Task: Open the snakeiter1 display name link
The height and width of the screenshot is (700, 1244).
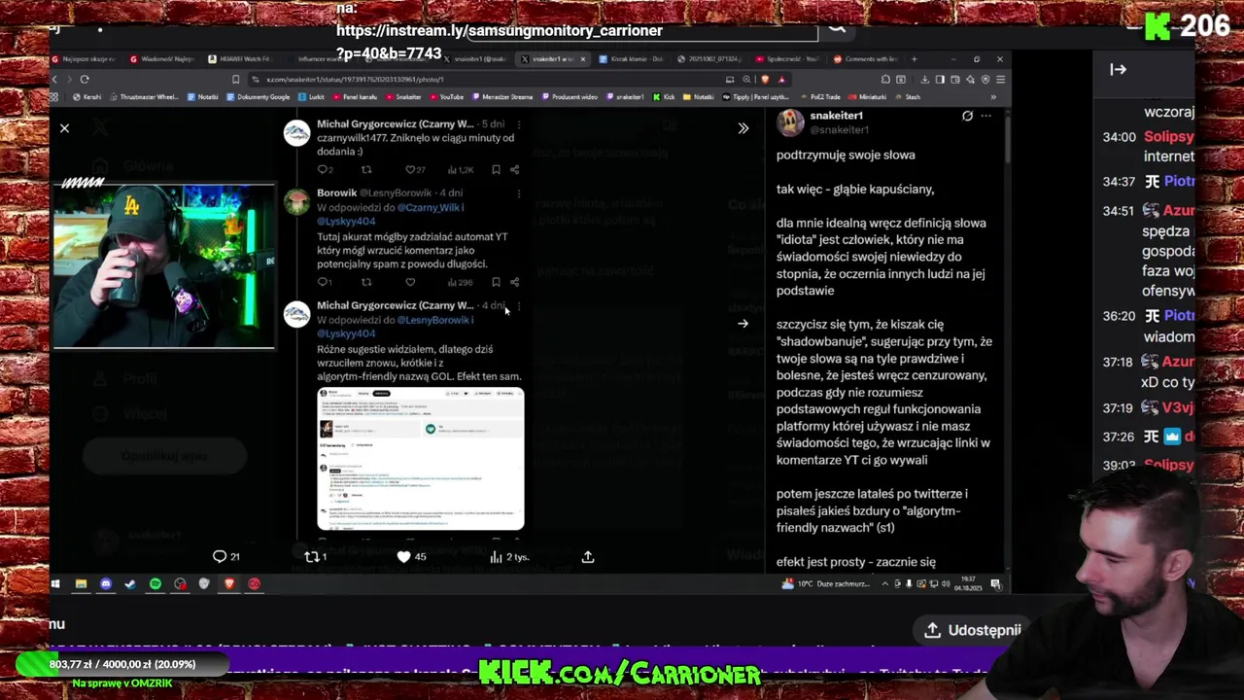Action: [x=836, y=116]
